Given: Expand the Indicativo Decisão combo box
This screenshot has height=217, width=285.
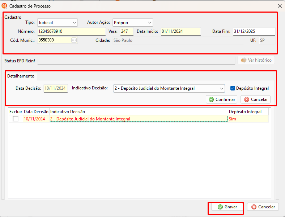Looking at the screenshot, I should pyautogui.click(x=169, y=88).
